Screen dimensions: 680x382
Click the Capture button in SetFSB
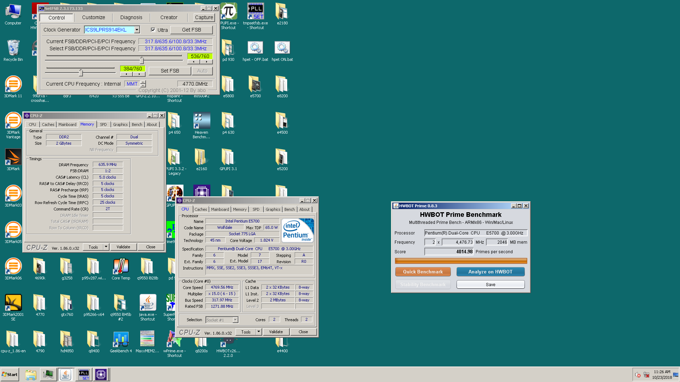(x=204, y=17)
